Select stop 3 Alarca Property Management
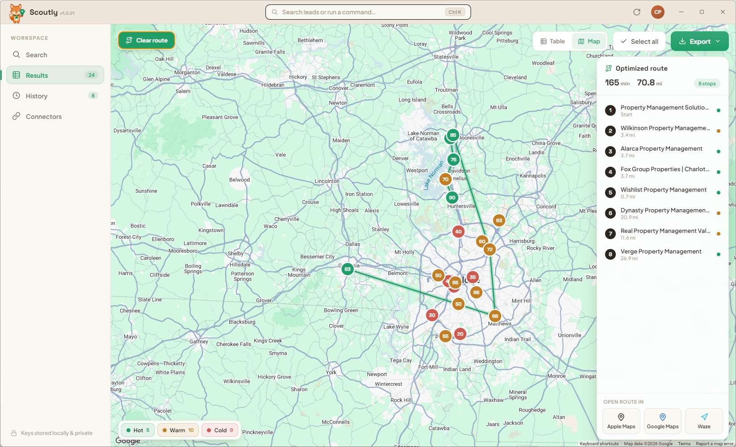The image size is (736, 447). pyautogui.click(x=663, y=152)
